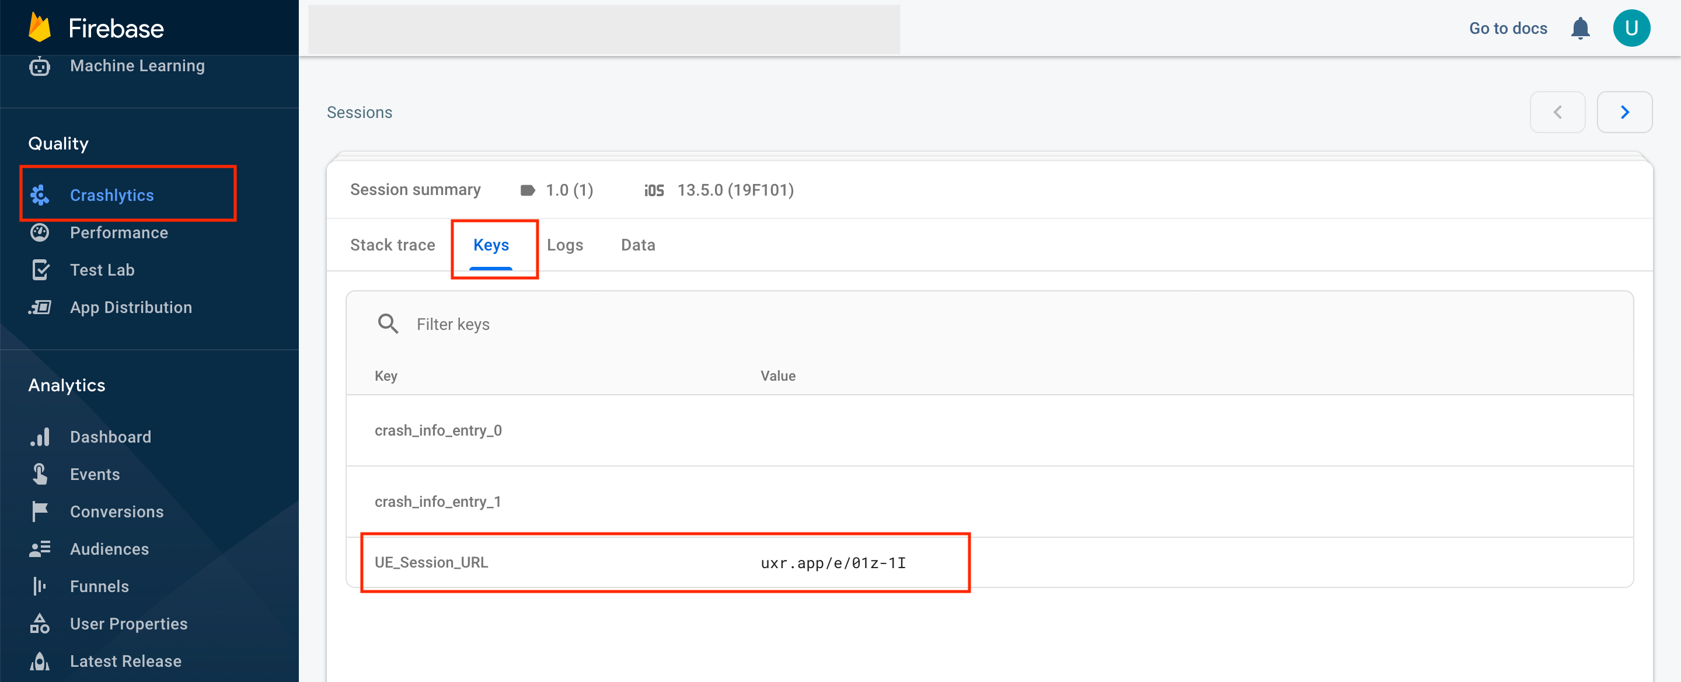This screenshot has height=682, width=1681.
Task: Click the Test Lab checklist icon
Action: pyautogui.click(x=40, y=270)
